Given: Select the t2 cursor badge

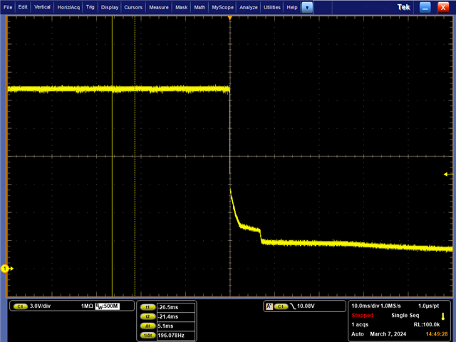Looking at the screenshot, I should [x=147, y=316].
